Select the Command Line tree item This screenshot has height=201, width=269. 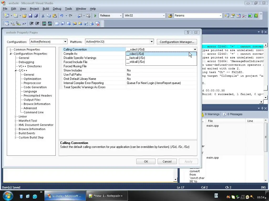(x=34, y=112)
